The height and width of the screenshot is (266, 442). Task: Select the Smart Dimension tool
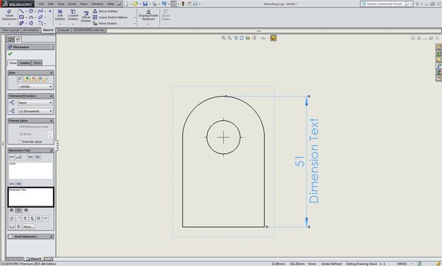coord(9,15)
